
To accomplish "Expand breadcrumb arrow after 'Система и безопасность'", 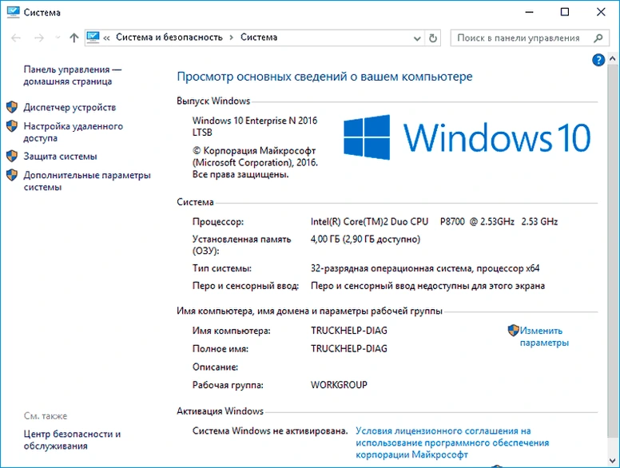I will [232, 38].
